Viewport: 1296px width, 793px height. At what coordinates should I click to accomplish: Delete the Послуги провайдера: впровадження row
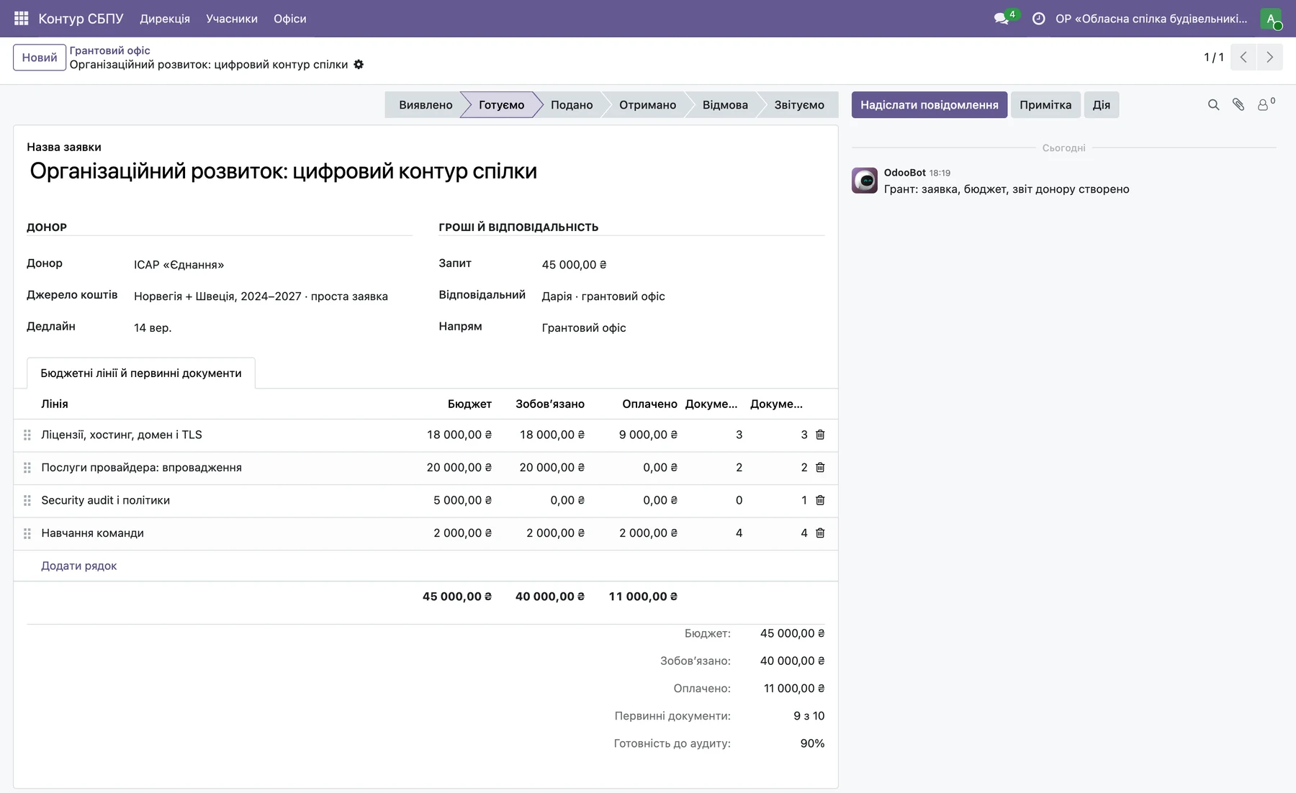click(x=820, y=468)
